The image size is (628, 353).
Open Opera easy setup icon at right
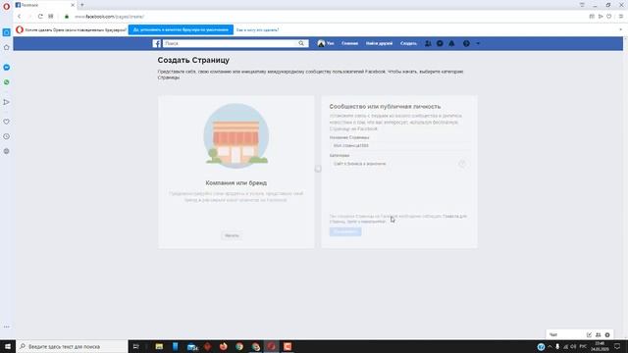pyautogui.click(x=621, y=17)
